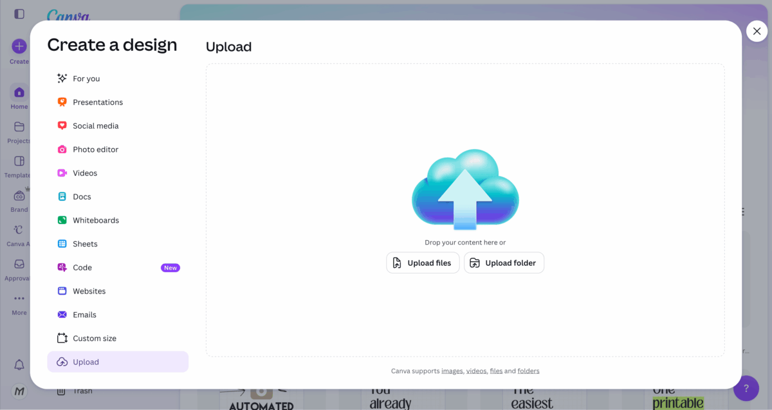Image resolution: width=772 pixels, height=410 pixels.
Task: Click the Upload files button
Action: (x=423, y=263)
